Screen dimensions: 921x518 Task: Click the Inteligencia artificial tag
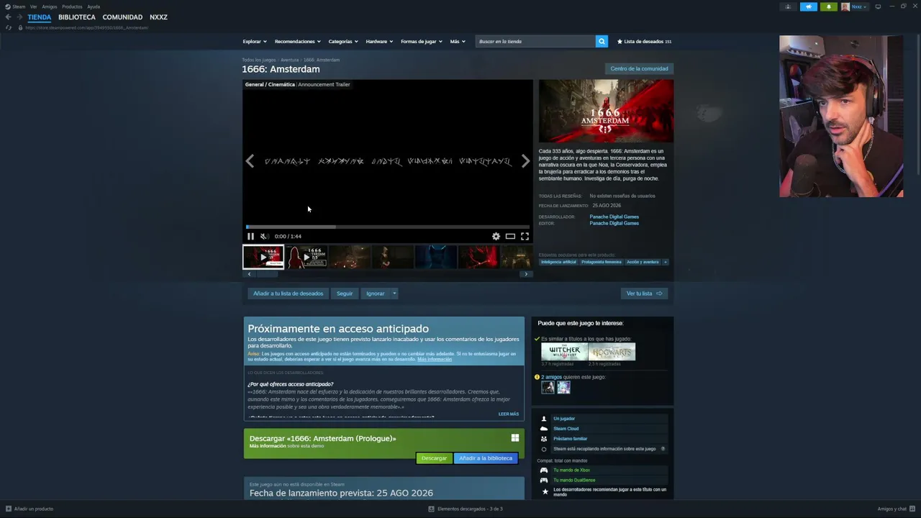point(559,262)
